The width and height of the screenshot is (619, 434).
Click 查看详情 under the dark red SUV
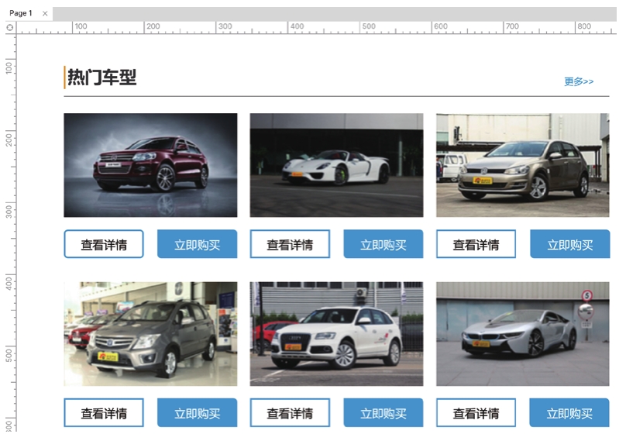pos(104,244)
